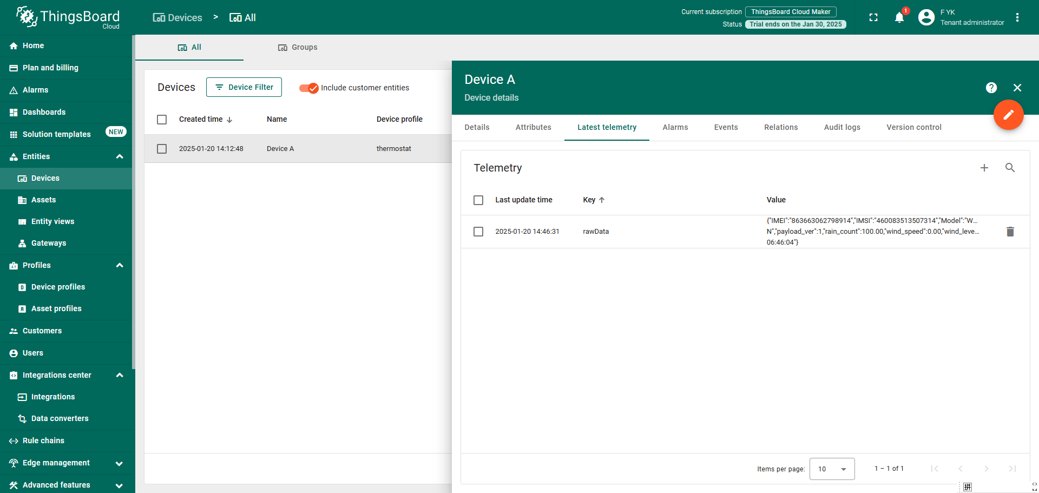
Task: Open the Events tab
Action: [726, 127]
